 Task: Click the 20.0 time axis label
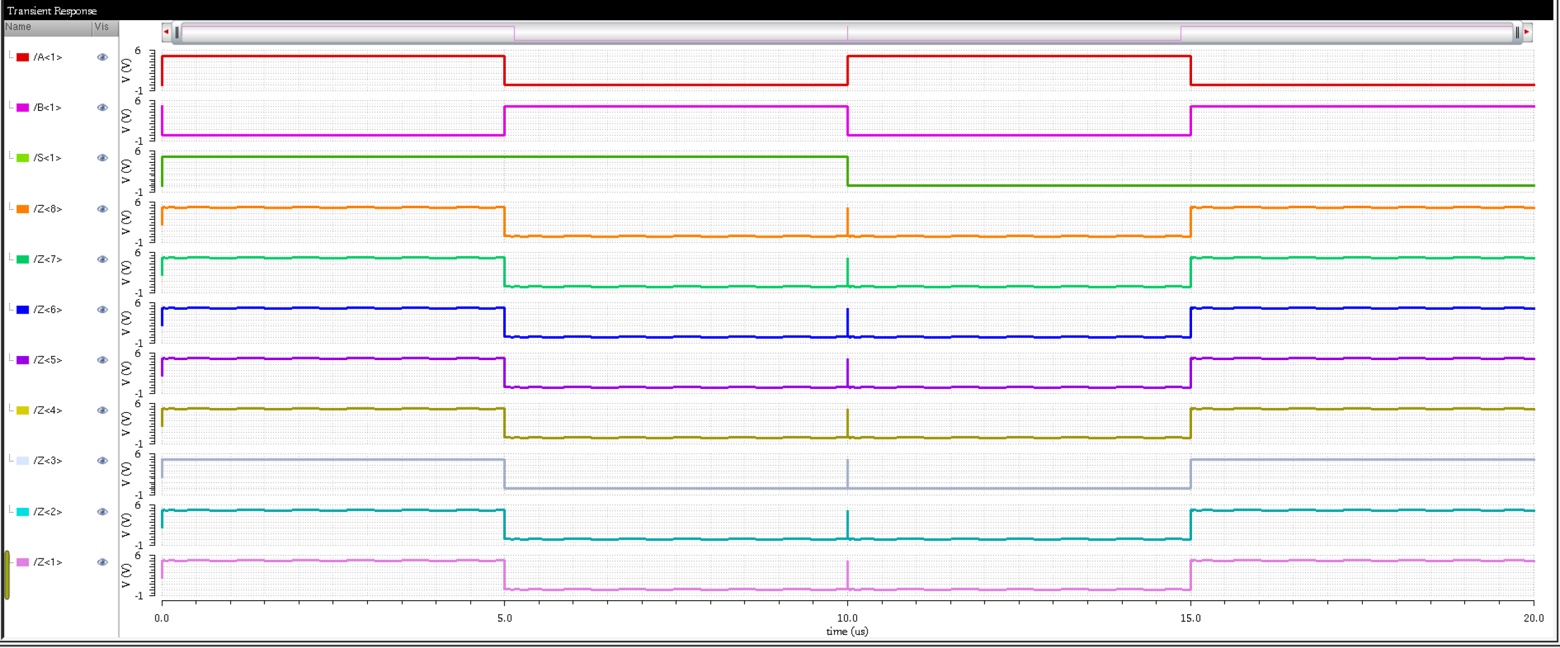(1534, 618)
